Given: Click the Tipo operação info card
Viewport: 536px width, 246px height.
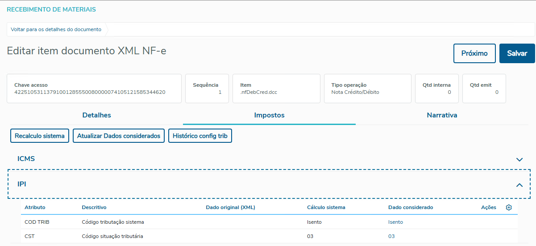Looking at the screenshot, I should [x=367, y=89].
